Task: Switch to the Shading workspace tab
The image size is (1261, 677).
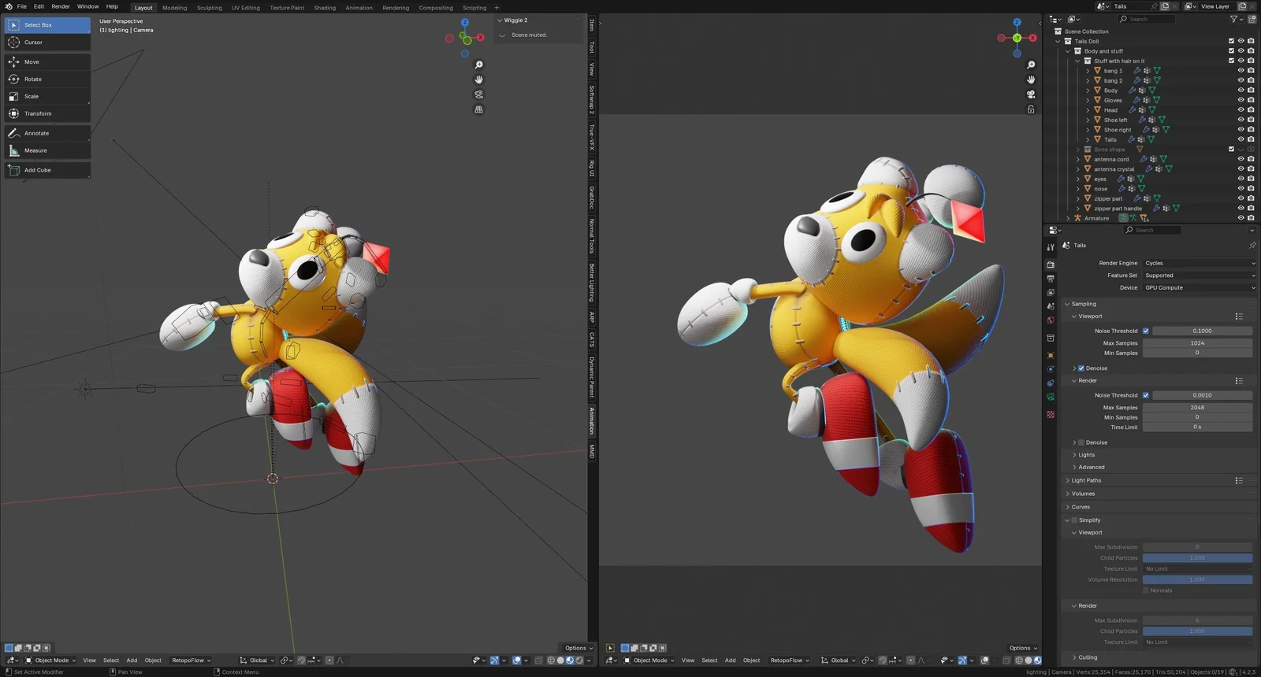Action: tap(325, 8)
